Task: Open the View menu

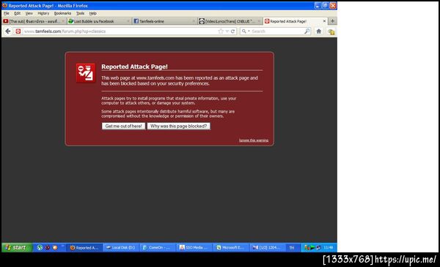Action: [x=29, y=13]
